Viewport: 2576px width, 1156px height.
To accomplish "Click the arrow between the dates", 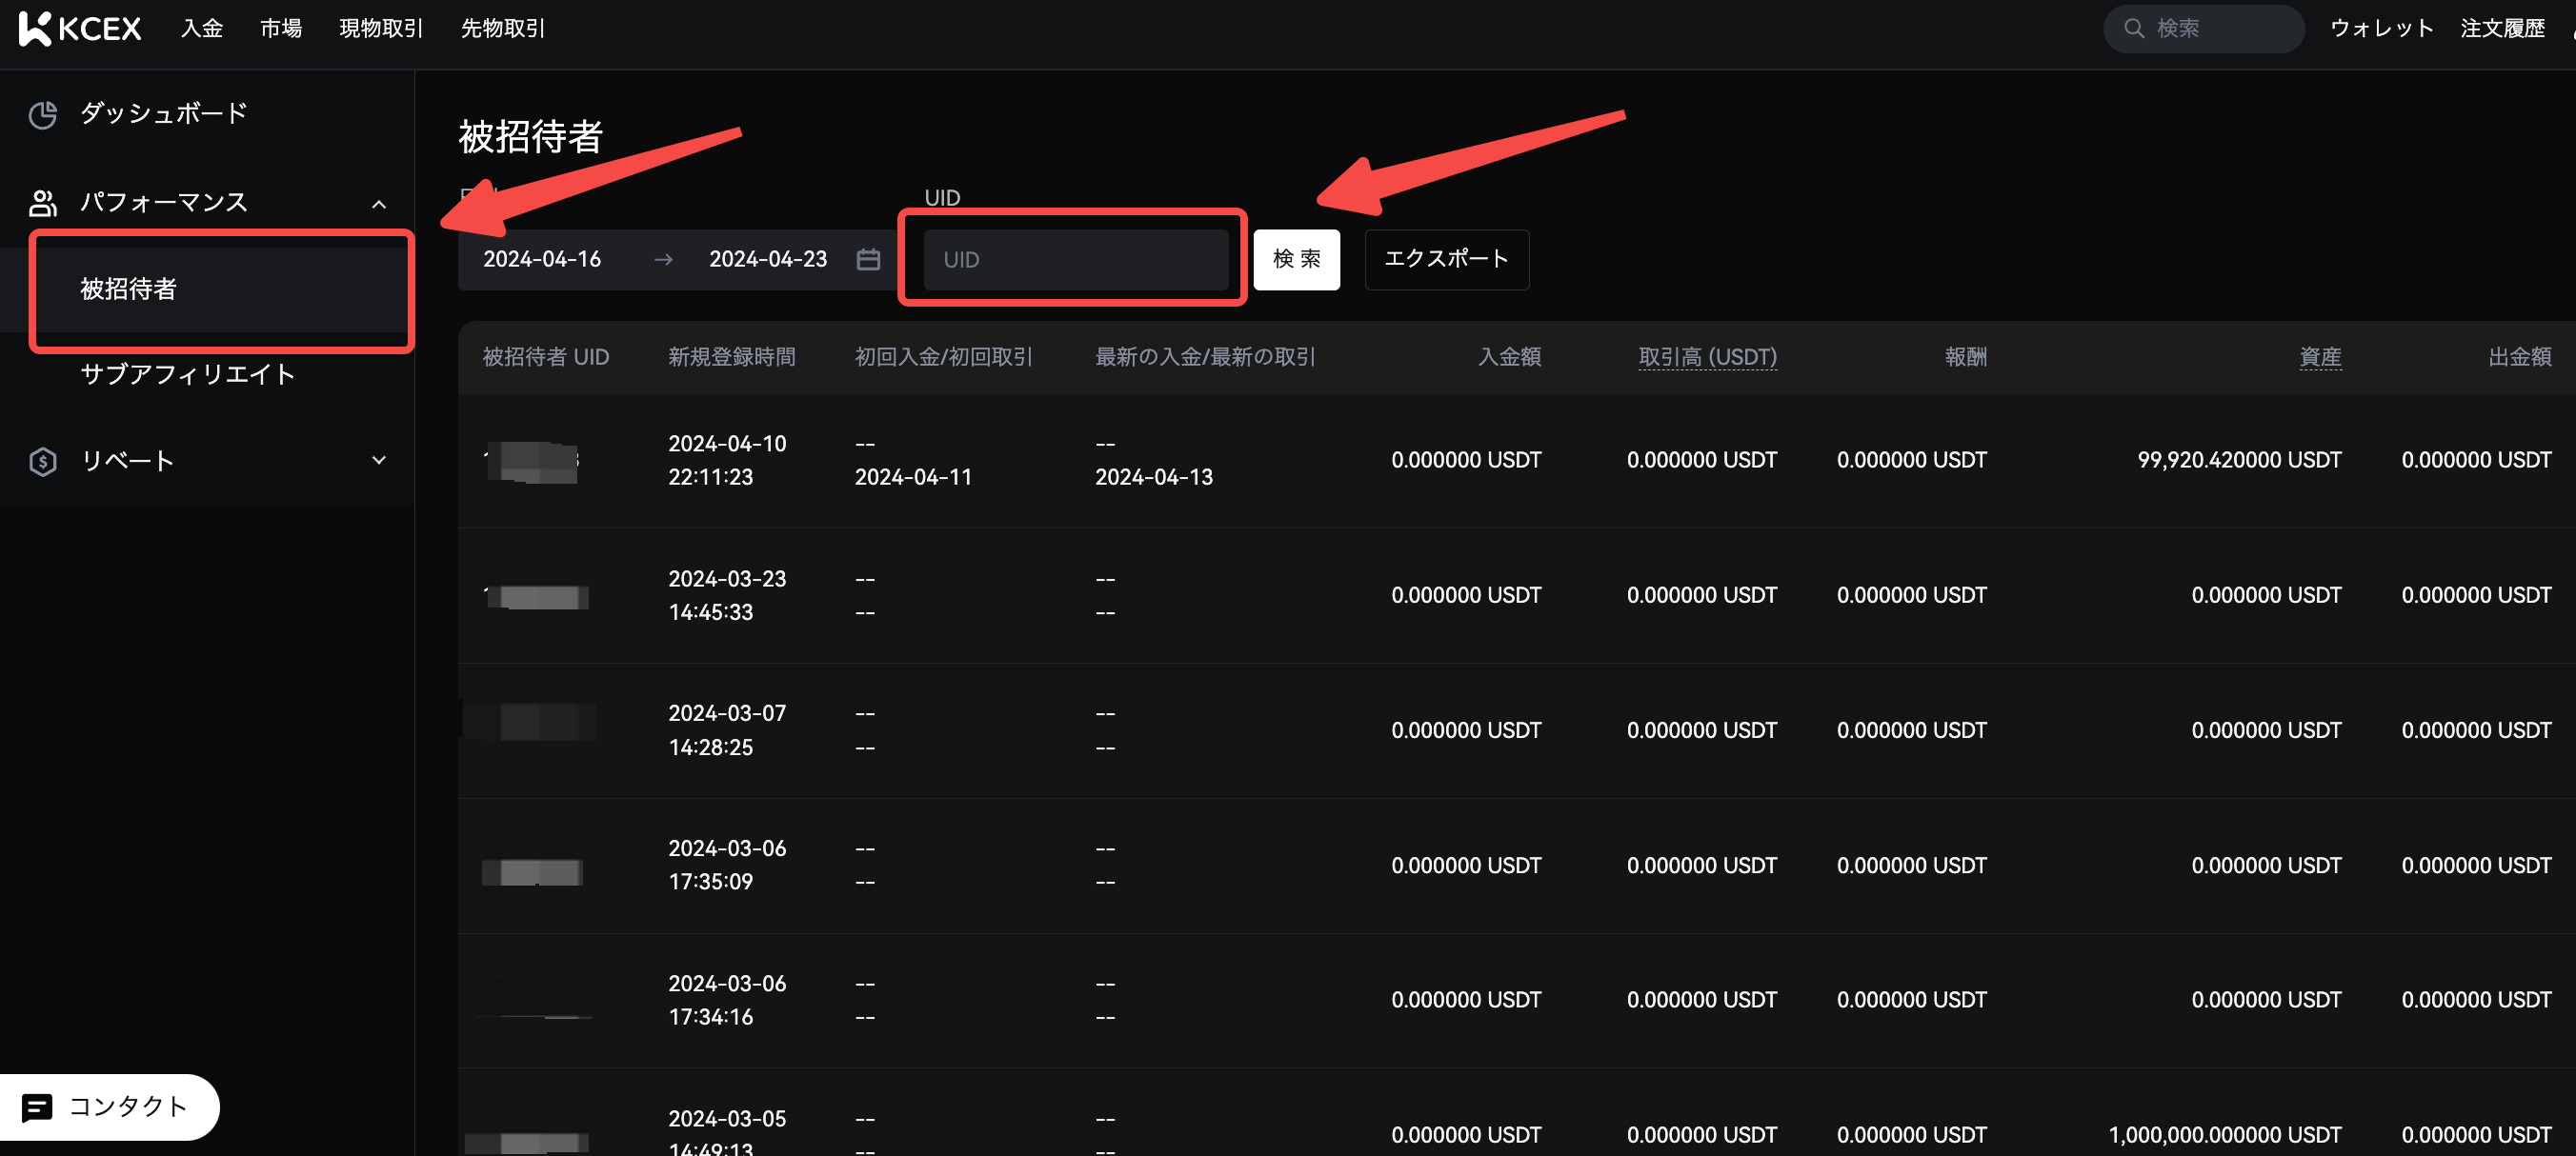I will click(663, 260).
